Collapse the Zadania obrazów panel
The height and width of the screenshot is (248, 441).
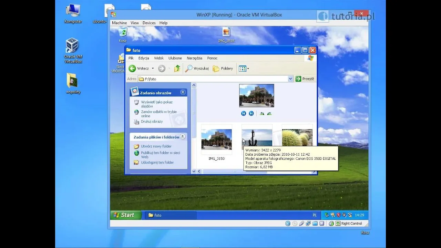[183, 92]
